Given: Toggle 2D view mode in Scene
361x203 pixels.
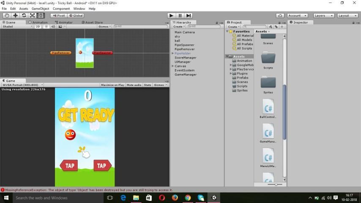Looking at the screenshot, I should click(x=38, y=27).
